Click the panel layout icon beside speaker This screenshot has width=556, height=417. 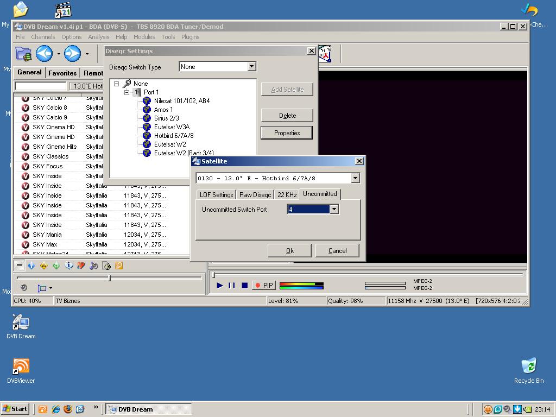(42, 288)
